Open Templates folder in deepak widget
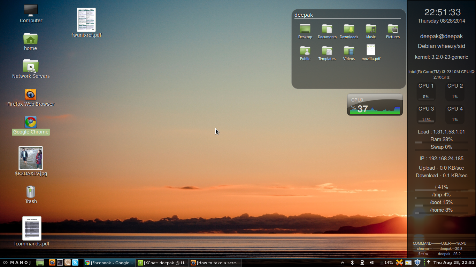The image size is (476, 267). coord(327,53)
